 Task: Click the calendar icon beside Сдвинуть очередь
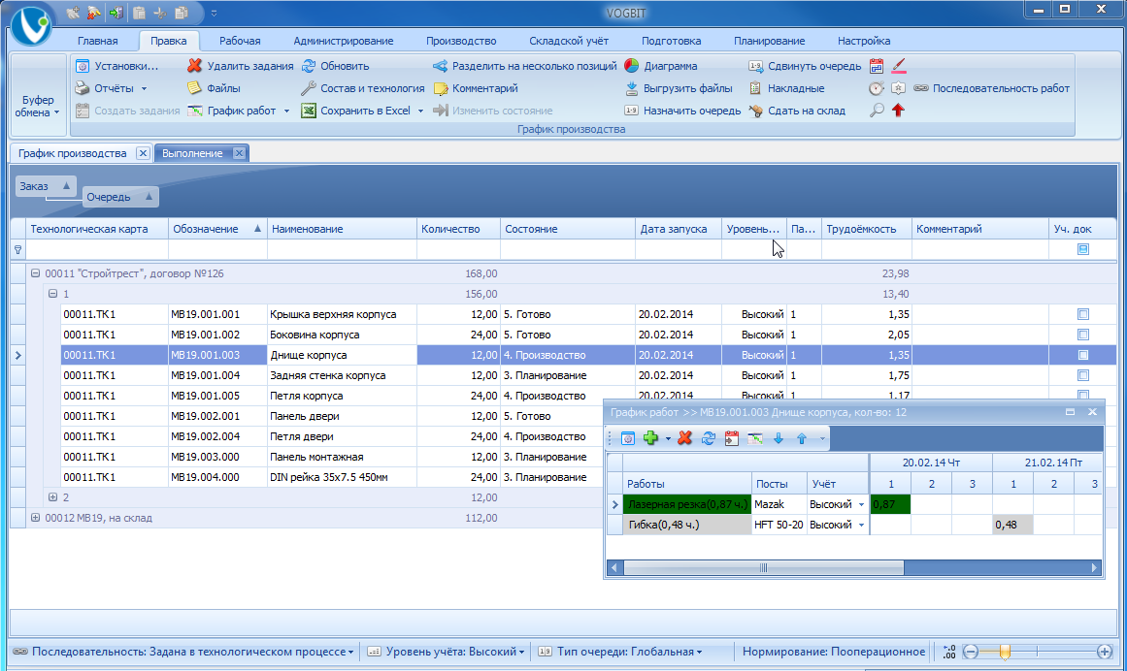click(877, 66)
